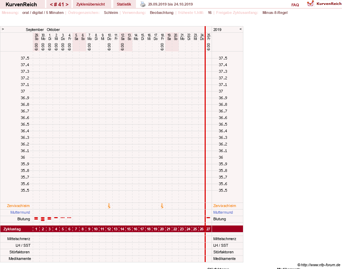Click left temperature label 36.5
This screenshot has width=342, height=269.
coord(25,124)
